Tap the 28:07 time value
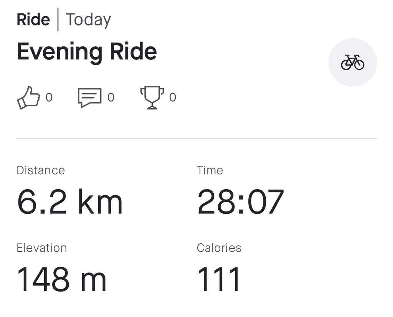The image size is (393, 317). pyautogui.click(x=240, y=202)
